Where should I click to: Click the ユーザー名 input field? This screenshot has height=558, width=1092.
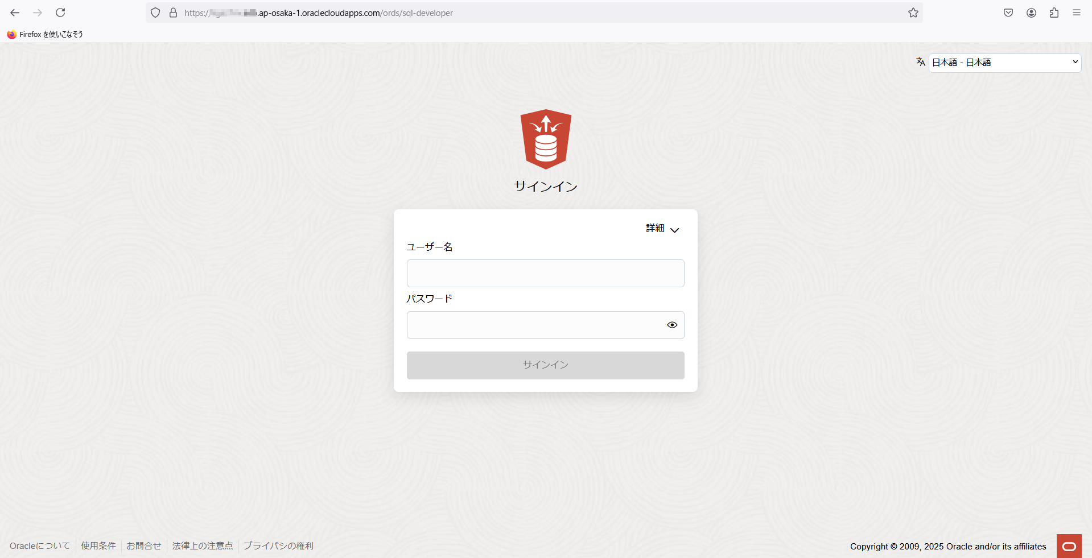click(546, 273)
